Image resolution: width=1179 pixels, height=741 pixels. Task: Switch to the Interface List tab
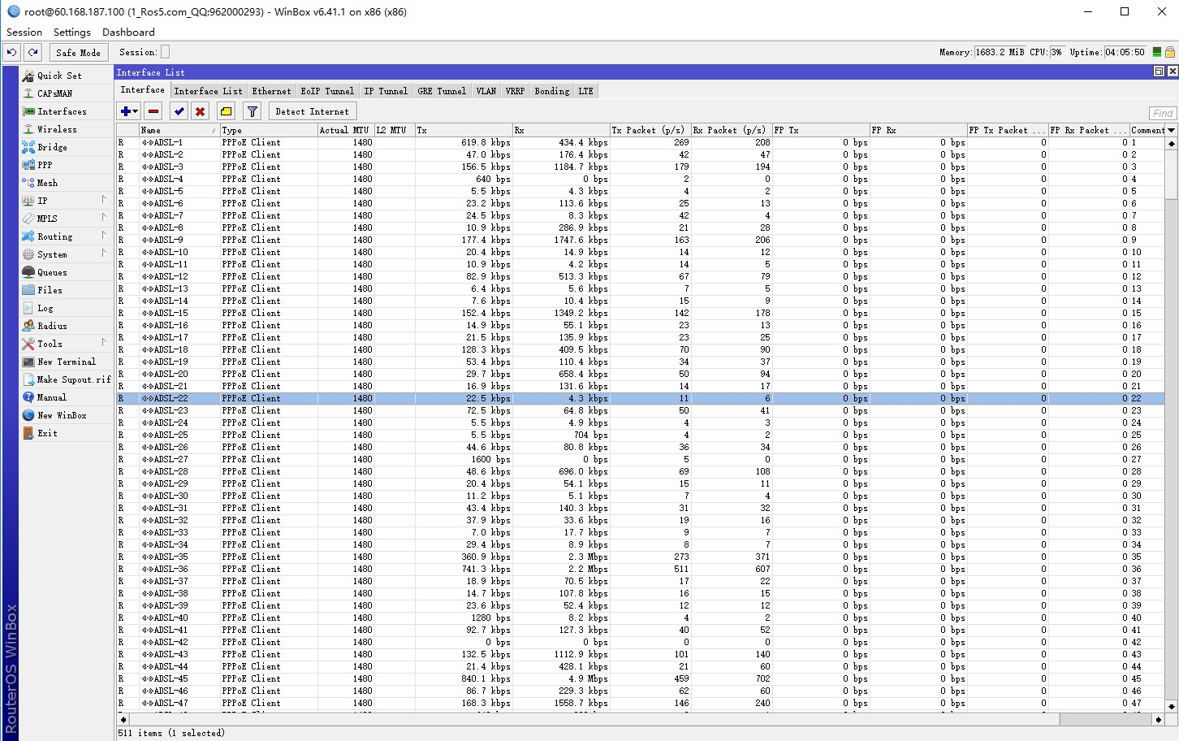coord(208,91)
